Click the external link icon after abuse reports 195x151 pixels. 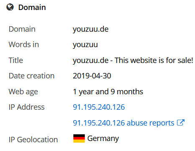[x=181, y=123]
